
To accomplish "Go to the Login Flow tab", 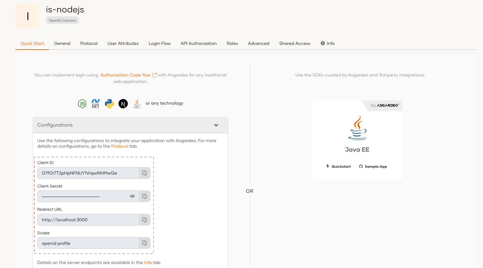I will point(159,43).
